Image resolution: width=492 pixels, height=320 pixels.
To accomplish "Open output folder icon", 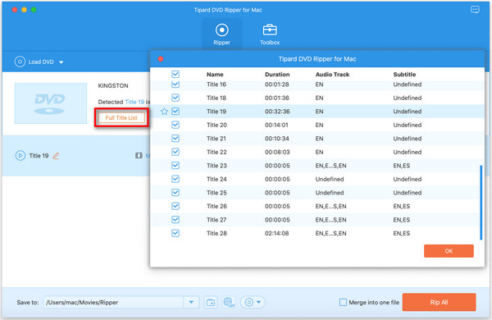I will point(211,303).
